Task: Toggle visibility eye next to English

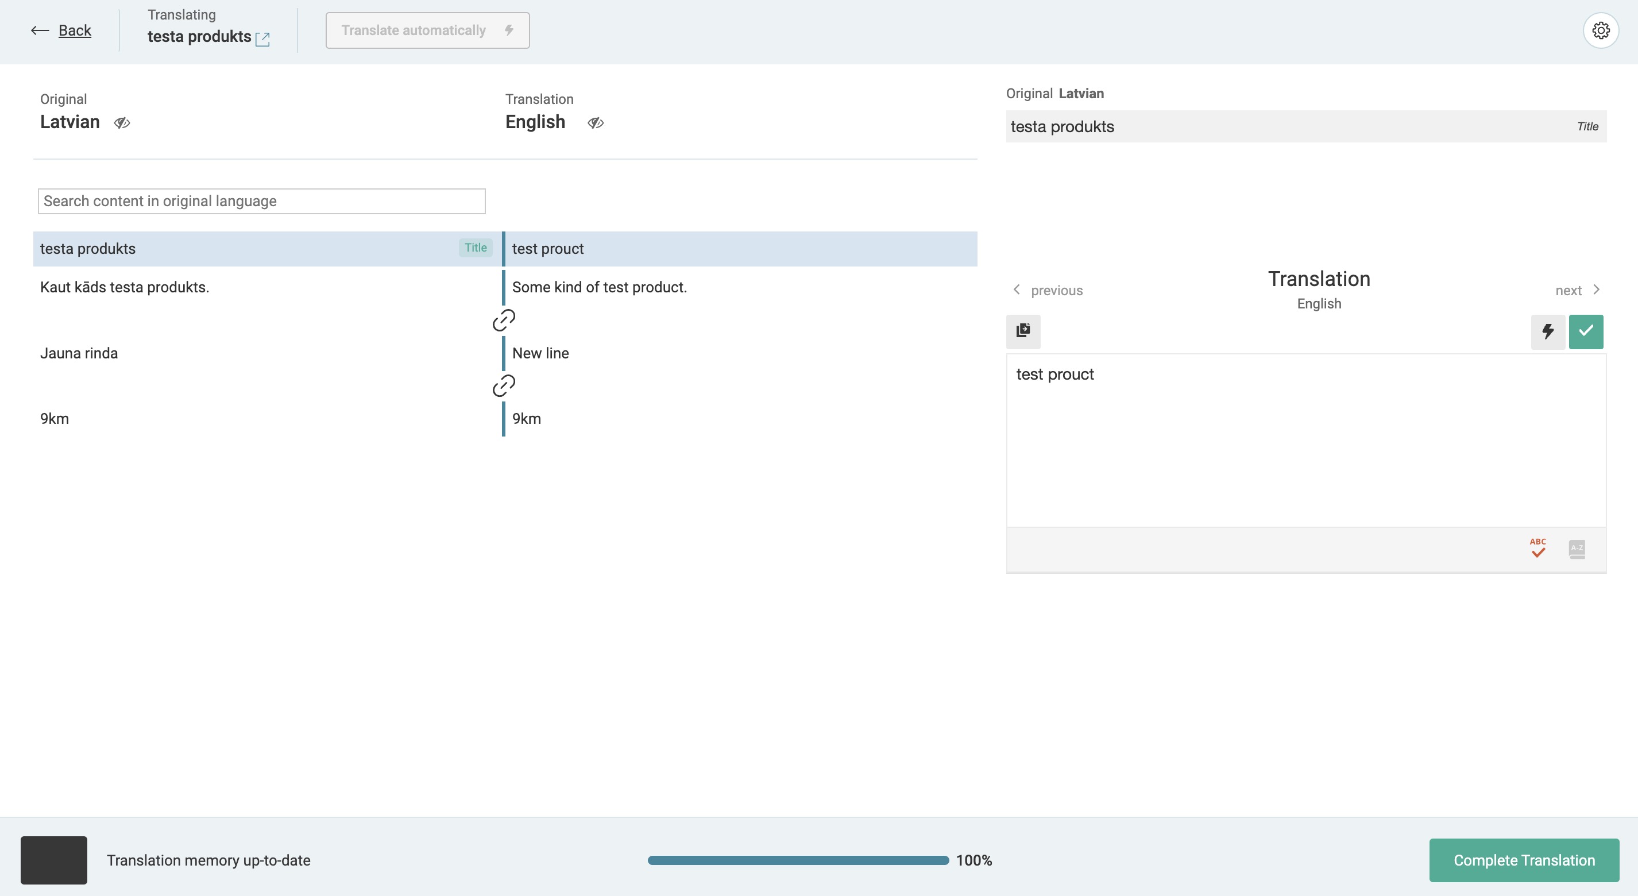Action: [x=595, y=123]
